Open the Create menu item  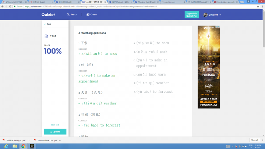click(x=92, y=14)
